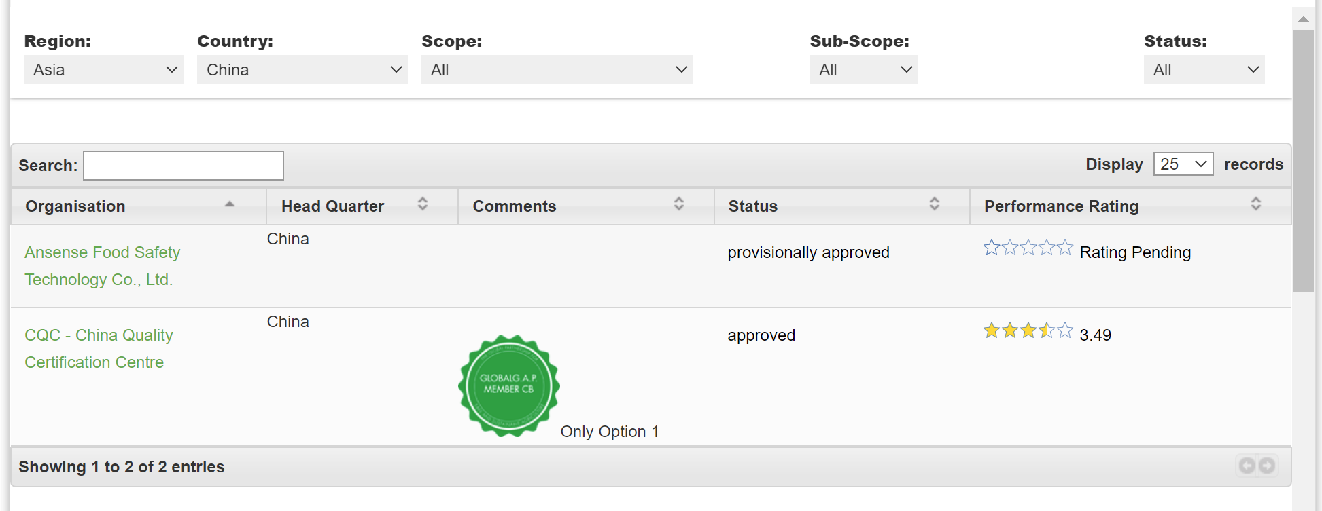Sort by Comments column arrows
This screenshot has height=511, width=1322.
coord(678,204)
